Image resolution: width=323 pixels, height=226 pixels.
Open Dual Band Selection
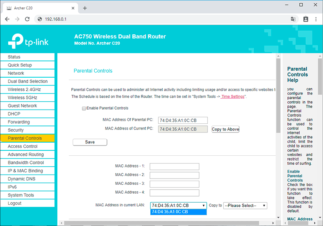[27, 81]
